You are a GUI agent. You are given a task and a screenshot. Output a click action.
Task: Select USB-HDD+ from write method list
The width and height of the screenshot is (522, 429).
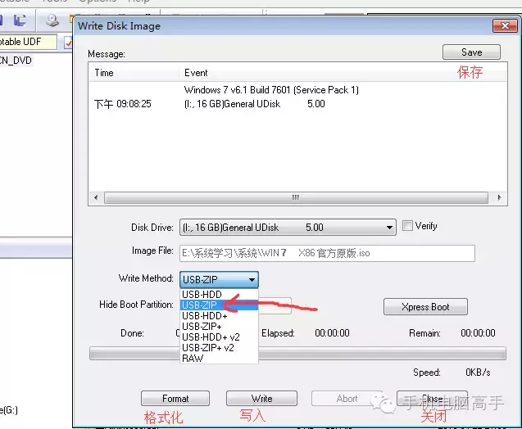[219, 315]
